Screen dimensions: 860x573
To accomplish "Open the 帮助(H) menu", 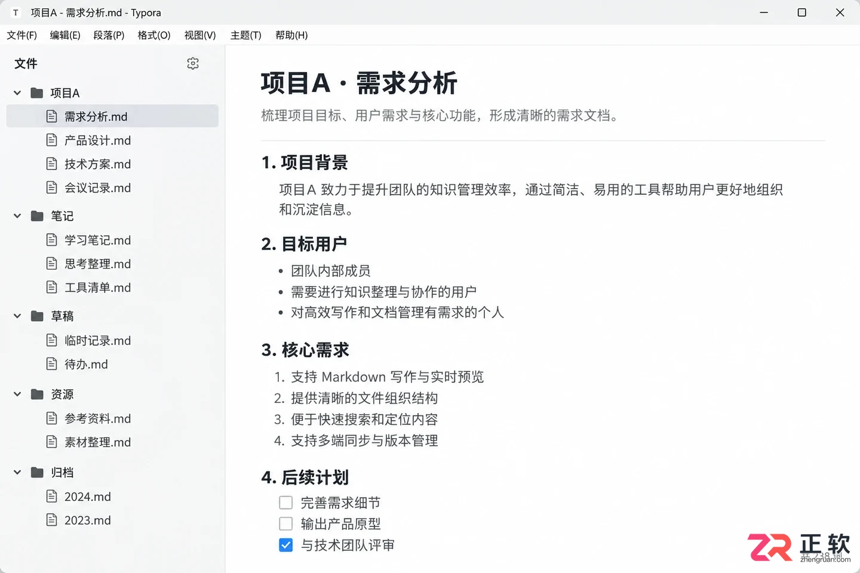I will click(x=291, y=35).
